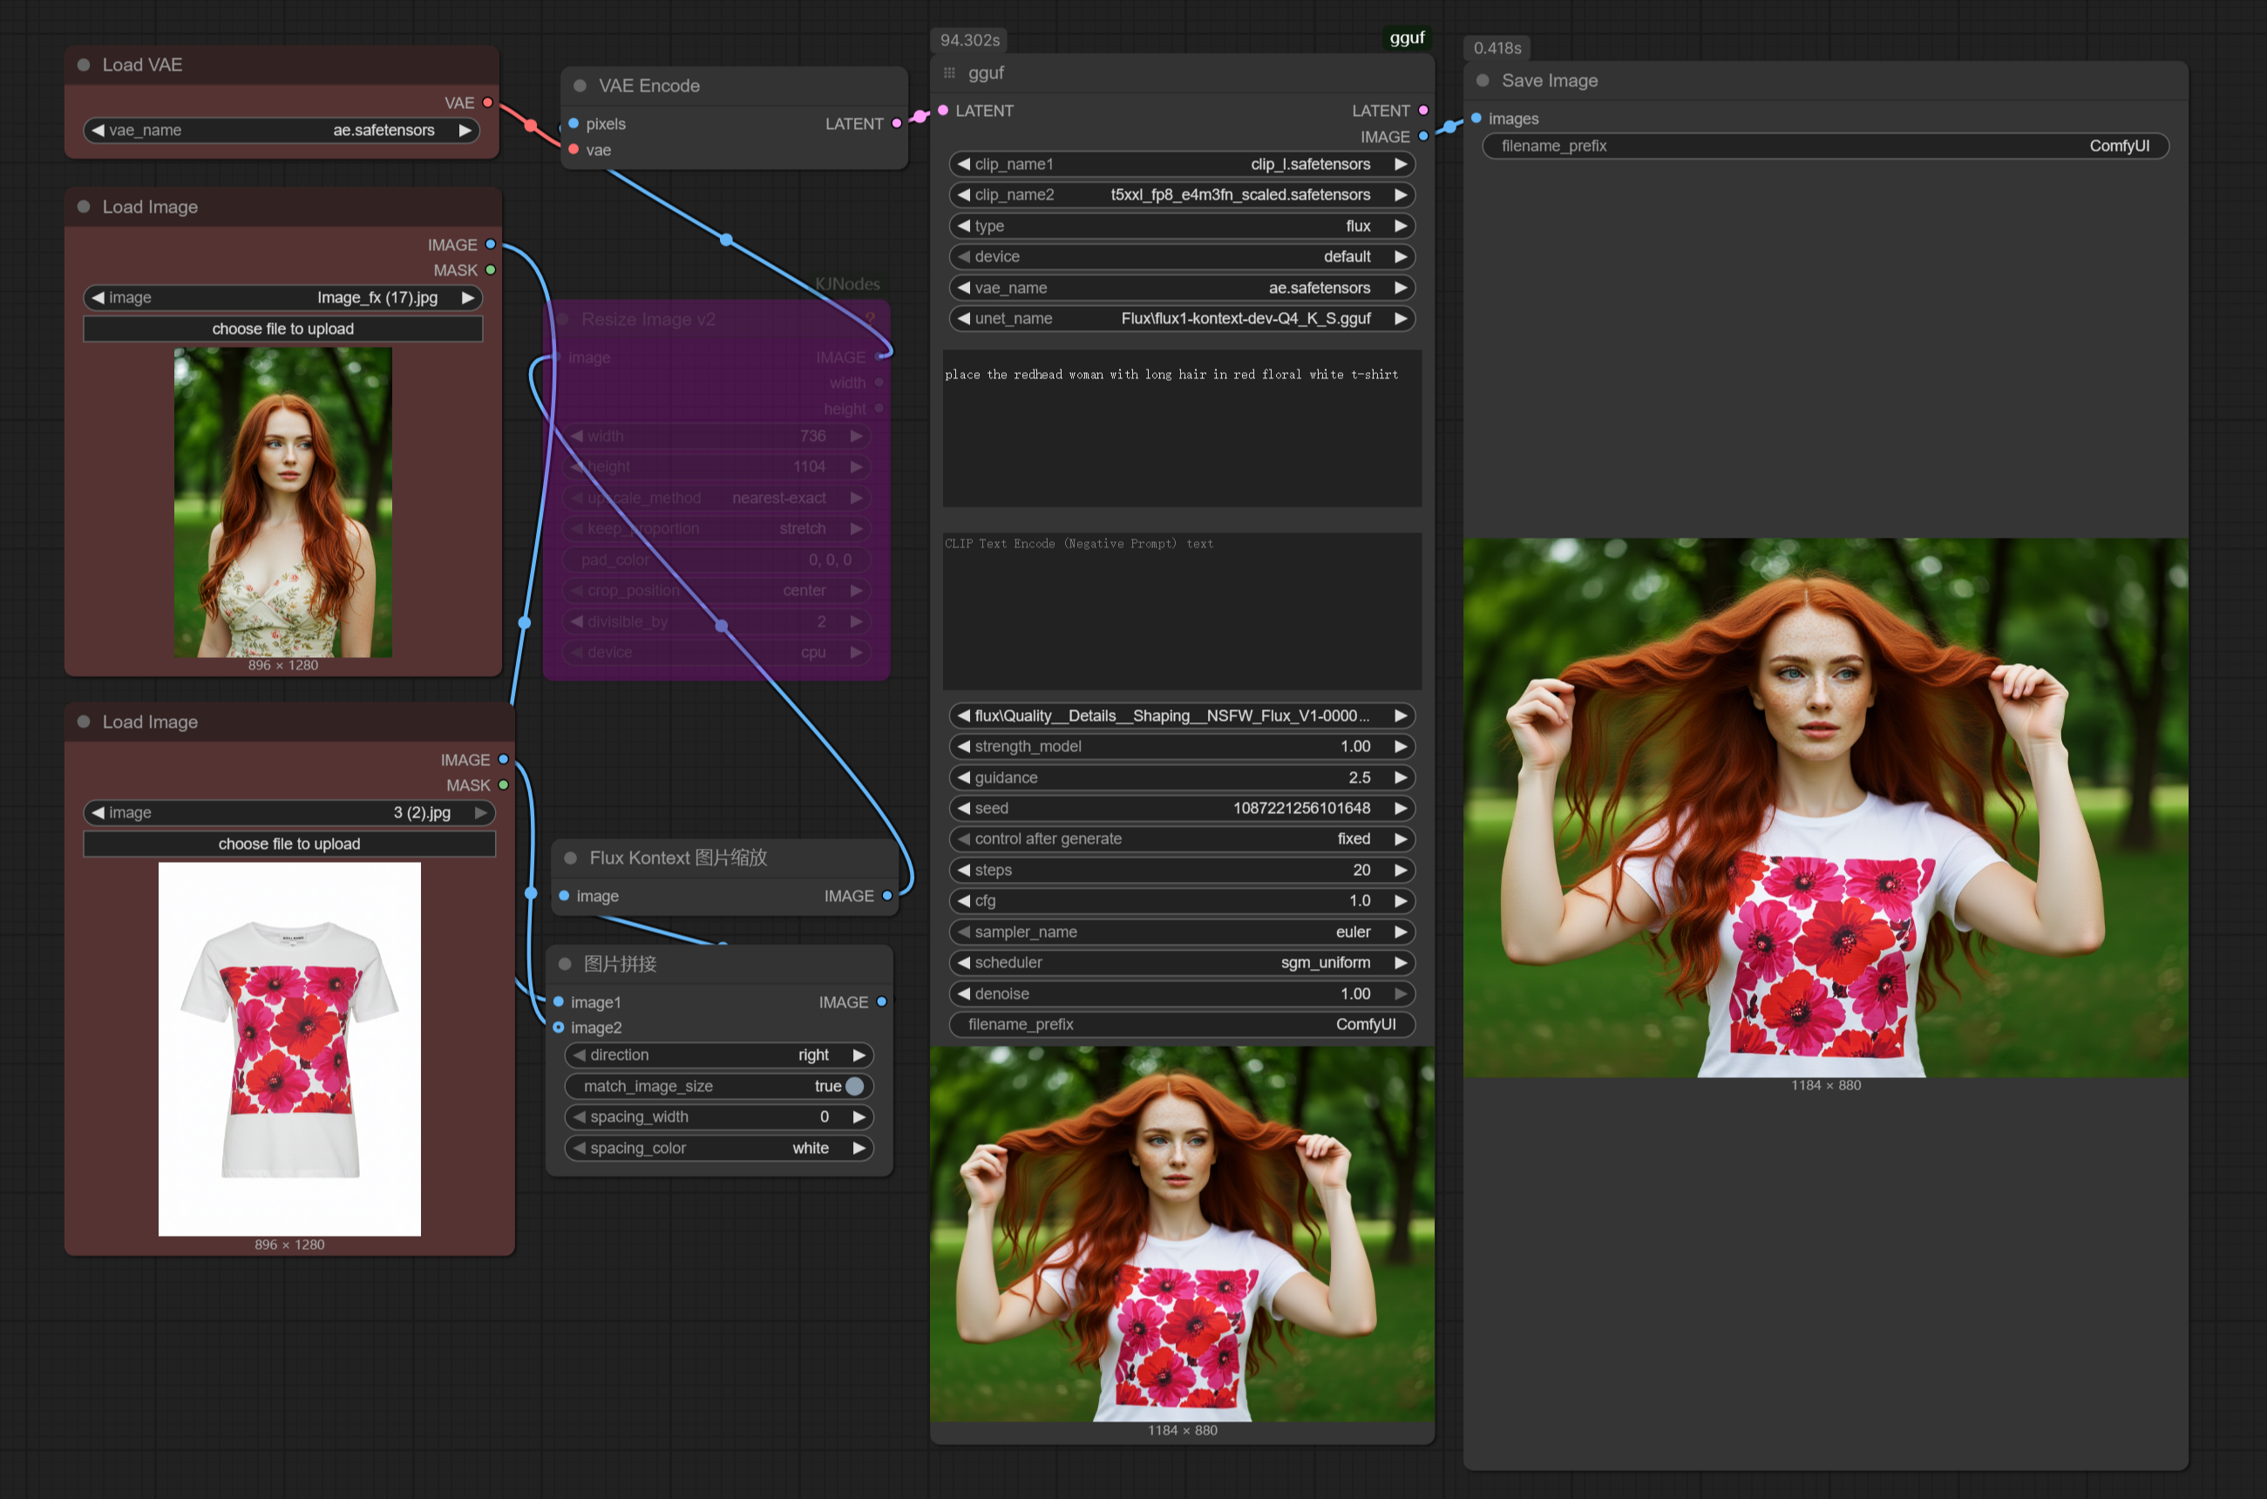Toggle the match_image_size switch

[x=854, y=1086]
